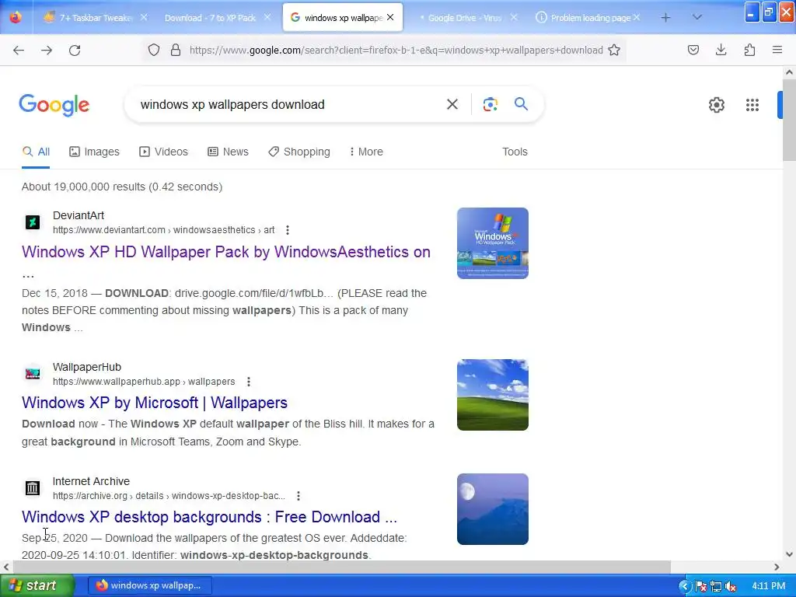Image resolution: width=796 pixels, height=597 pixels.
Task: Click the security alert tray icon
Action: pyautogui.click(x=701, y=586)
